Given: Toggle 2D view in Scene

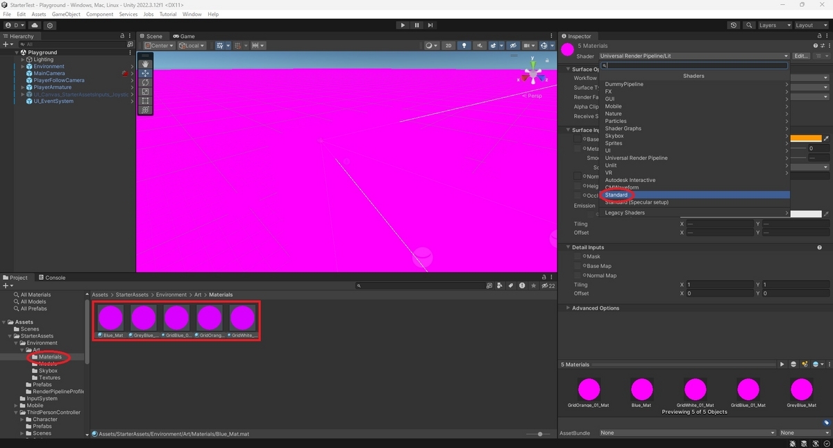Looking at the screenshot, I should (x=448, y=46).
